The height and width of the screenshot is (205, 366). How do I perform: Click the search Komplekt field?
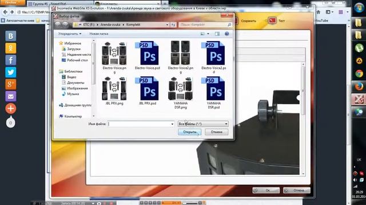tap(205, 24)
